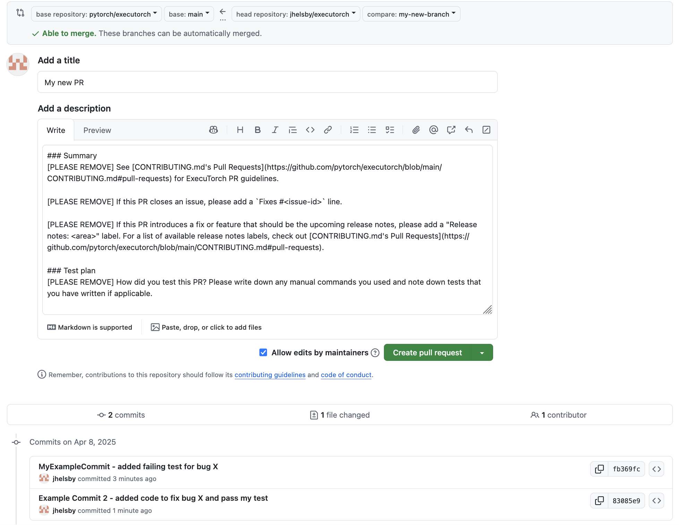Click the Italic formatting icon
The height and width of the screenshot is (525, 679).
[275, 130]
